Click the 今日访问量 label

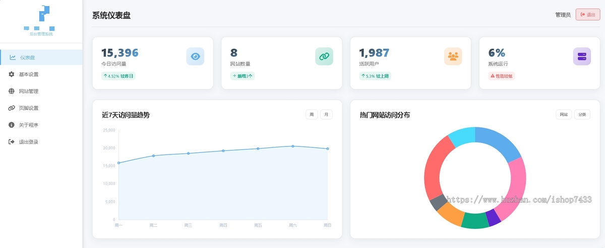tap(113, 64)
